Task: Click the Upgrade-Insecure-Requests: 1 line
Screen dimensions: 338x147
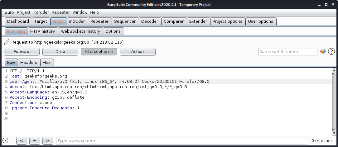Action: point(44,108)
